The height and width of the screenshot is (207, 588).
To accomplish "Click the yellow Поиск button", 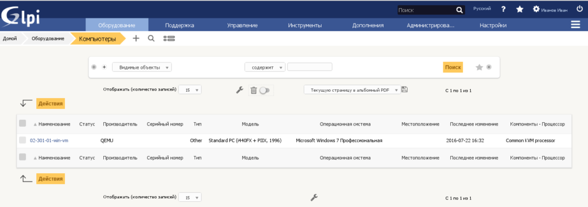I will pyautogui.click(x=452, y=67).
